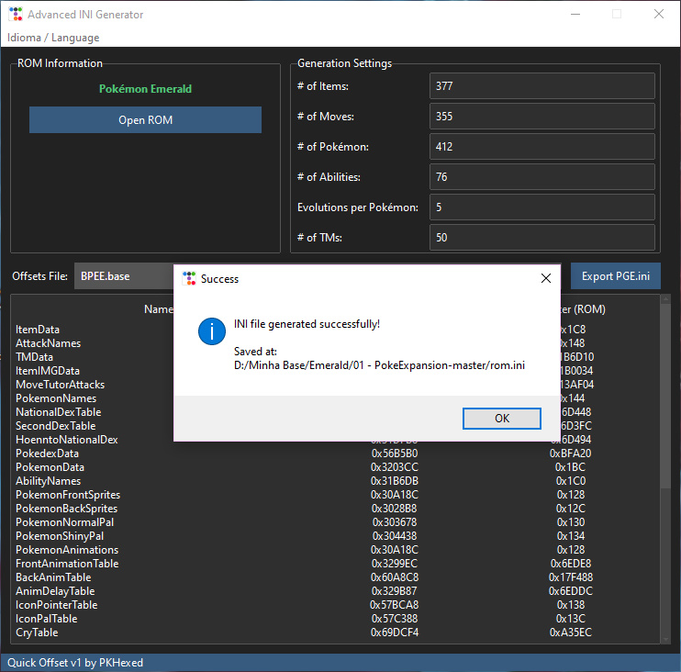This screenshot has width=681, height=672.
Task: Click the Offsets File BPEE.base field
Action: pyautogui.click(x=124, y=276)
